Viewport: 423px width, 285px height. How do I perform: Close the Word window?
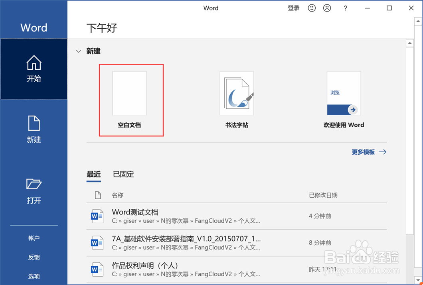pos(411,8)
